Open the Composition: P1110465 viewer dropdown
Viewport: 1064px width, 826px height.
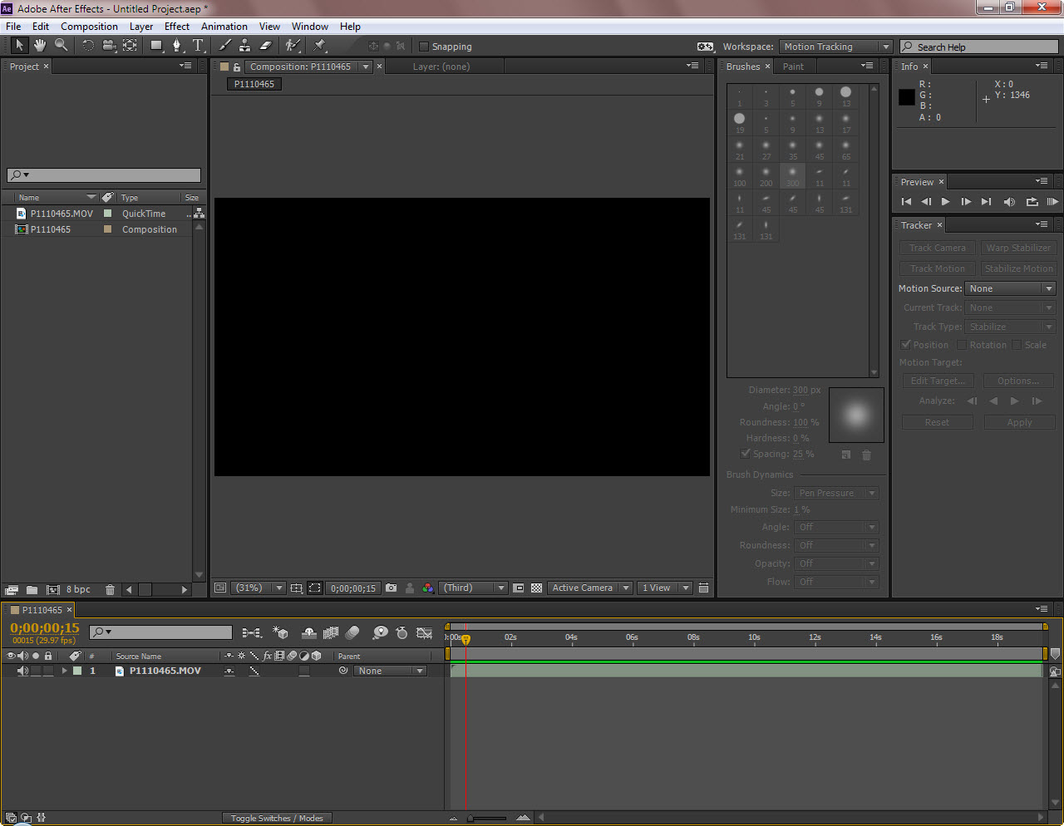tap(365, 66)
